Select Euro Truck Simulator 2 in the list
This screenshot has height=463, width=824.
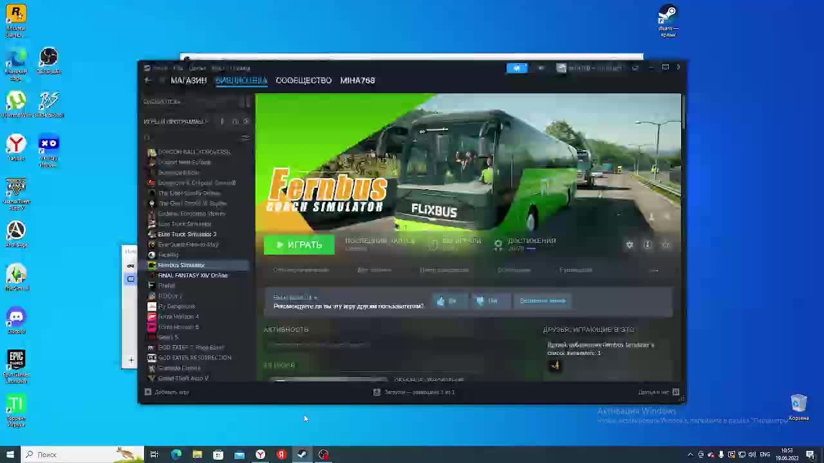click(x=187, y=234)
